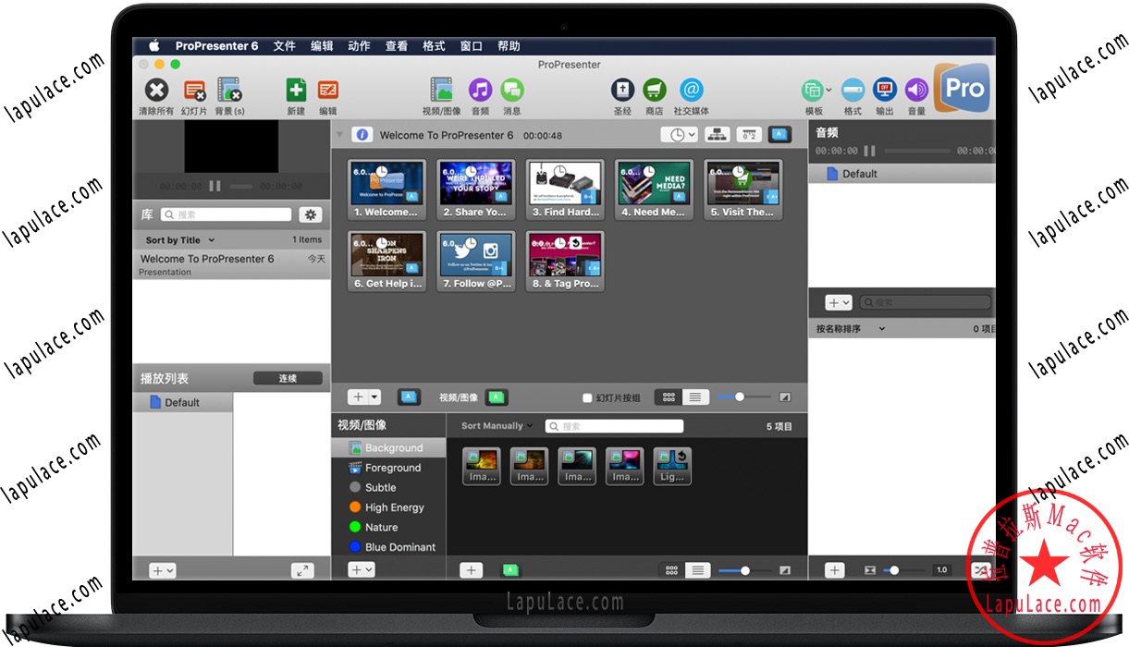1129x647 pixels.
Task: Select the Foreground media category
Action: 392,468
